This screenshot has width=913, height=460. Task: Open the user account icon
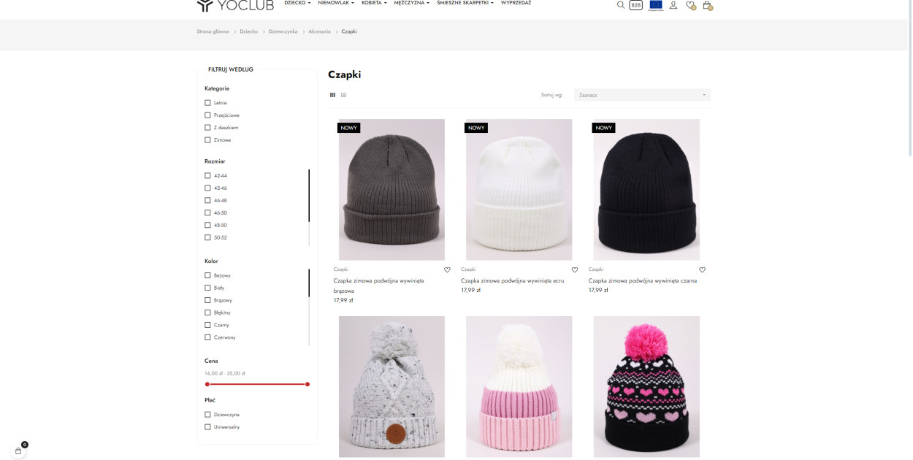[673, 5]
